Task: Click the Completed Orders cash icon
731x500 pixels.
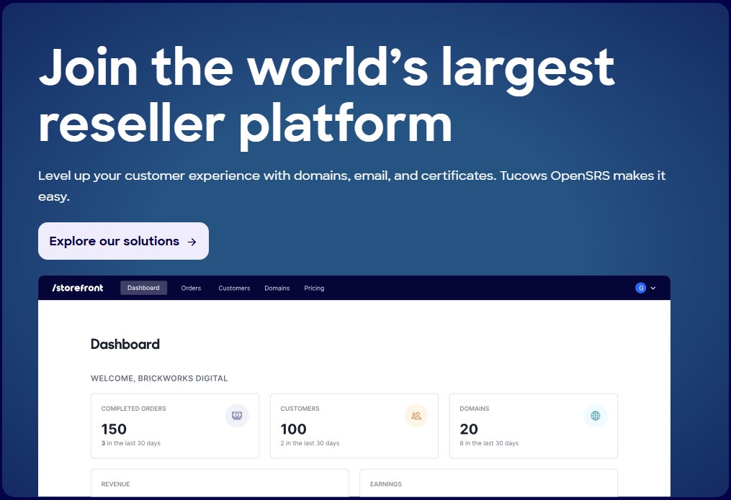Action: tap(237, 415)
